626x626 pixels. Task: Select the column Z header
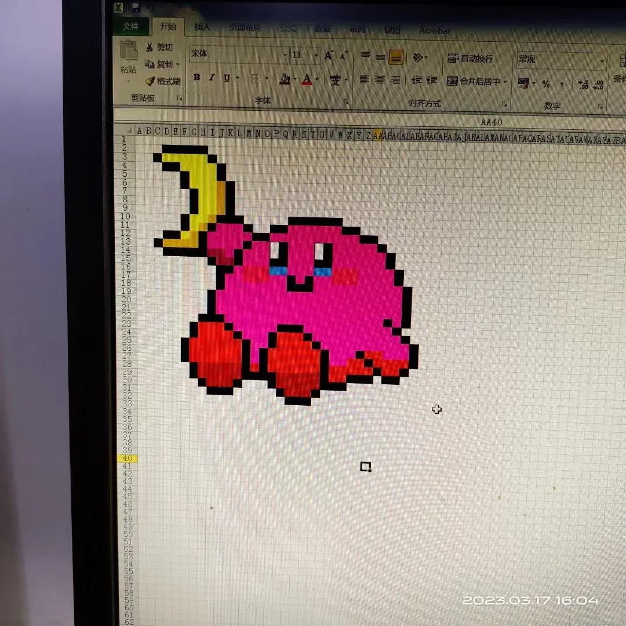368,135
